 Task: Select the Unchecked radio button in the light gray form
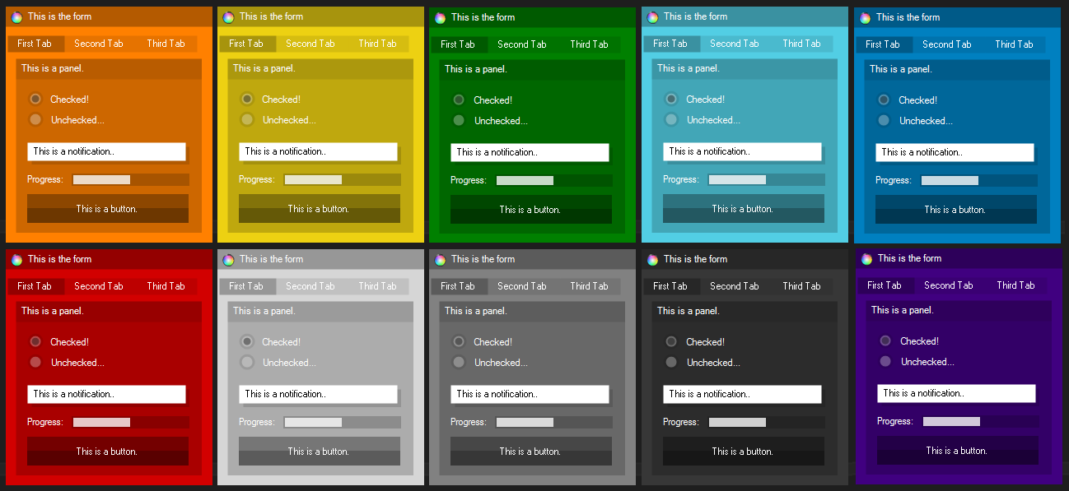coord(247,362)
